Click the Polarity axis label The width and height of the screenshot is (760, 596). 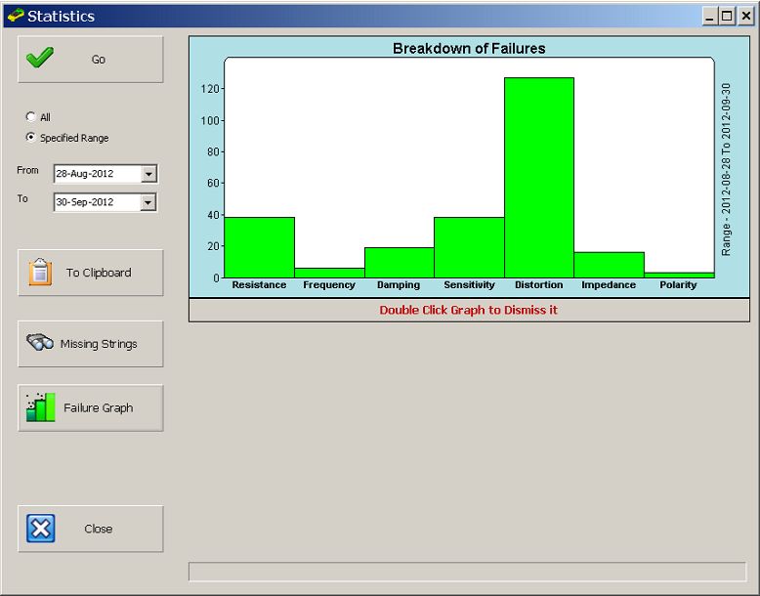[x=678, y=284]
